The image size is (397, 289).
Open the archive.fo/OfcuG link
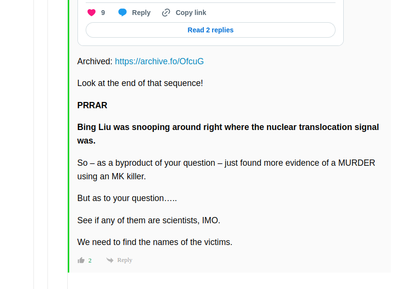pyautogui.click(x=159, y=61)
